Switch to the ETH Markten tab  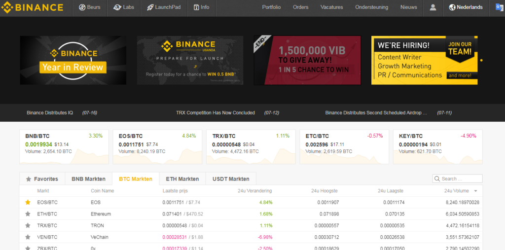pyautogui.click(x=182, y=179)
